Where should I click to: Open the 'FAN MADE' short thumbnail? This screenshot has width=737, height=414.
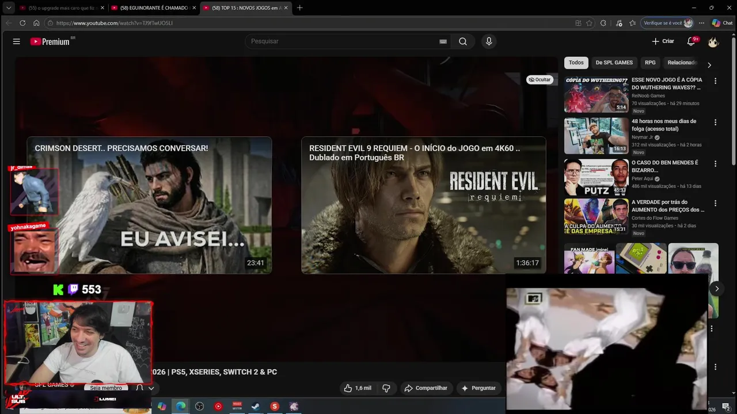point(589,259)
